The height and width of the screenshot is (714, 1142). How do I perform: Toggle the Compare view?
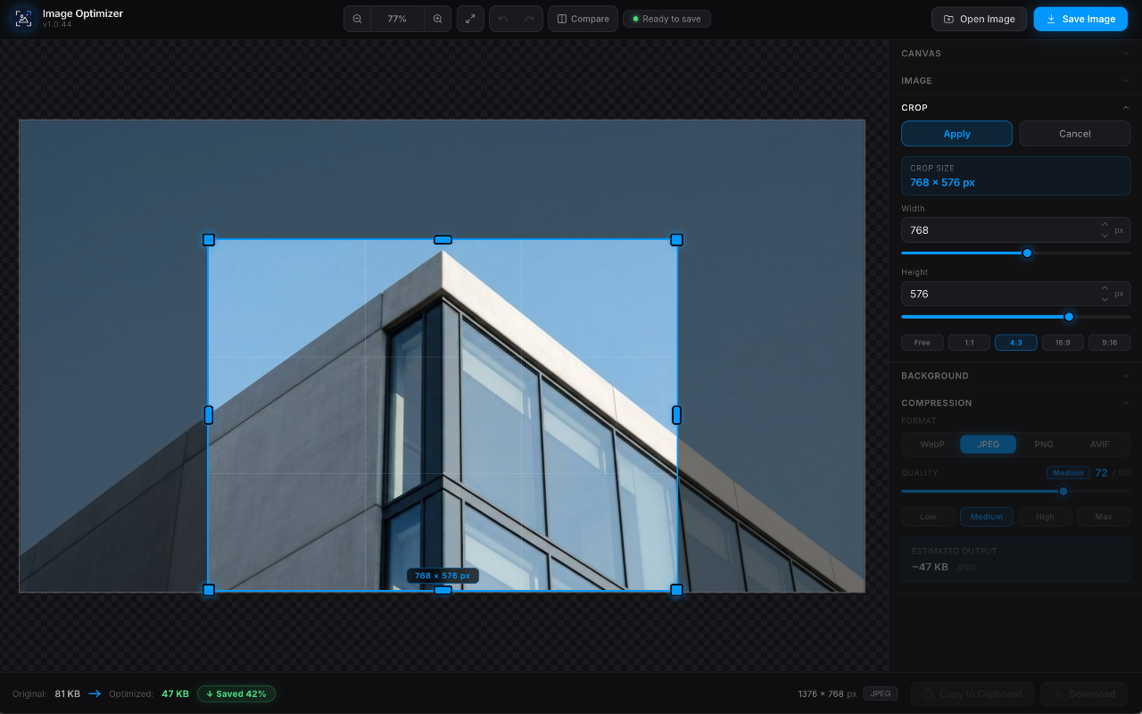tap(583, 19)
